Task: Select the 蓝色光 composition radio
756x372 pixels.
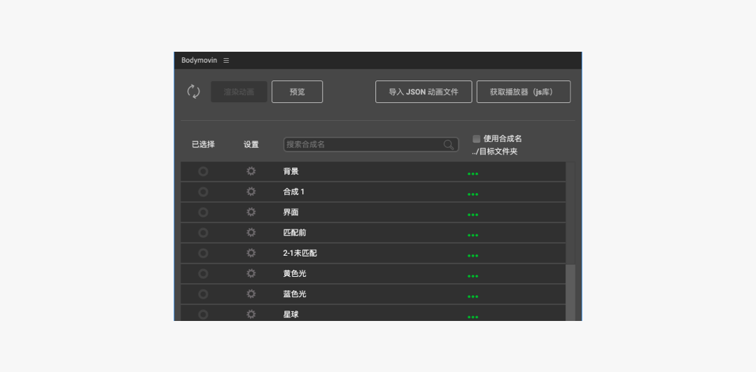Action: pos(204,294)
